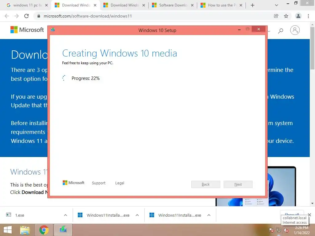
Task: Click the Chrome taskbar icon
Action: click(x=44, y=230)
